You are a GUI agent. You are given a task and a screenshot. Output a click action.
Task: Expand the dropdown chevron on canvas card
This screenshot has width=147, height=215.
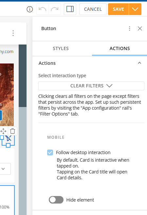tap(3, 169)
